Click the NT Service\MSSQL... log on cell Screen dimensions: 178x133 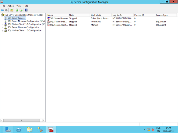point(122,22)
